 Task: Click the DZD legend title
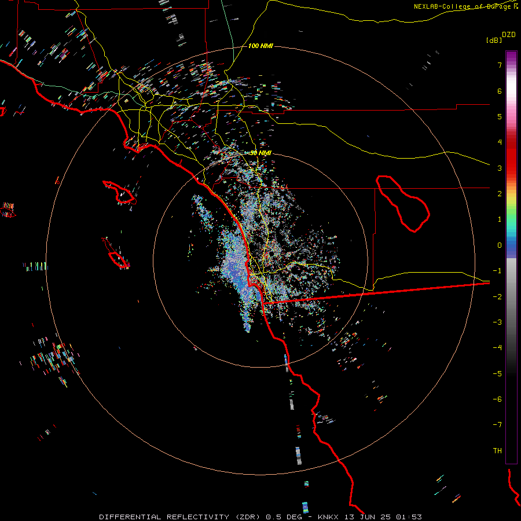[509, 35]
